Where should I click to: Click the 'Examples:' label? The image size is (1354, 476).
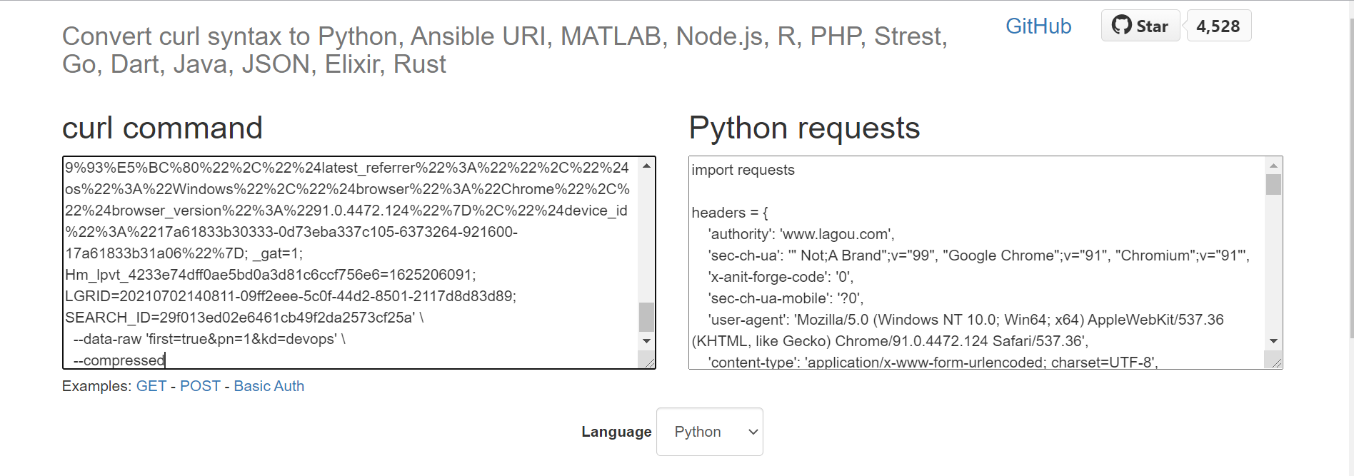click(x=97, y=386)
